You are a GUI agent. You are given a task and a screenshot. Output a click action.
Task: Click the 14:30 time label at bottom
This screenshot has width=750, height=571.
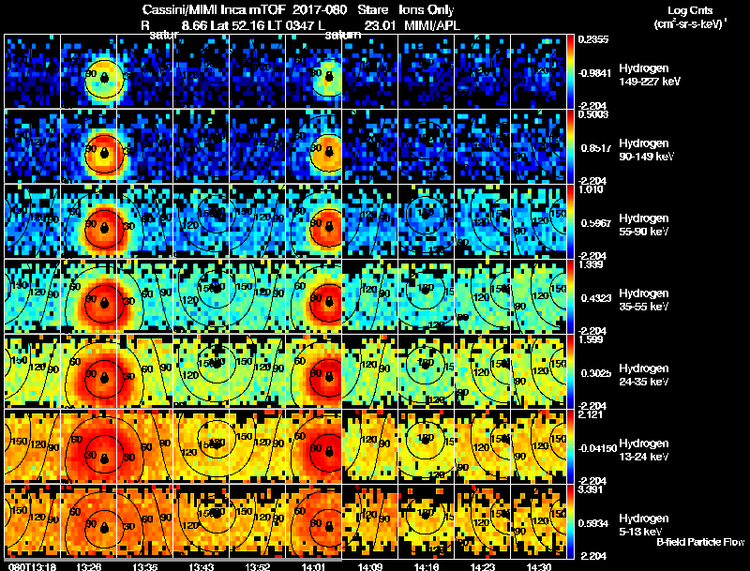tap(538, 566)
